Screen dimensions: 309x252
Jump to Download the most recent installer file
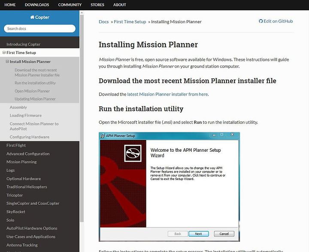(x=37, y=72)
